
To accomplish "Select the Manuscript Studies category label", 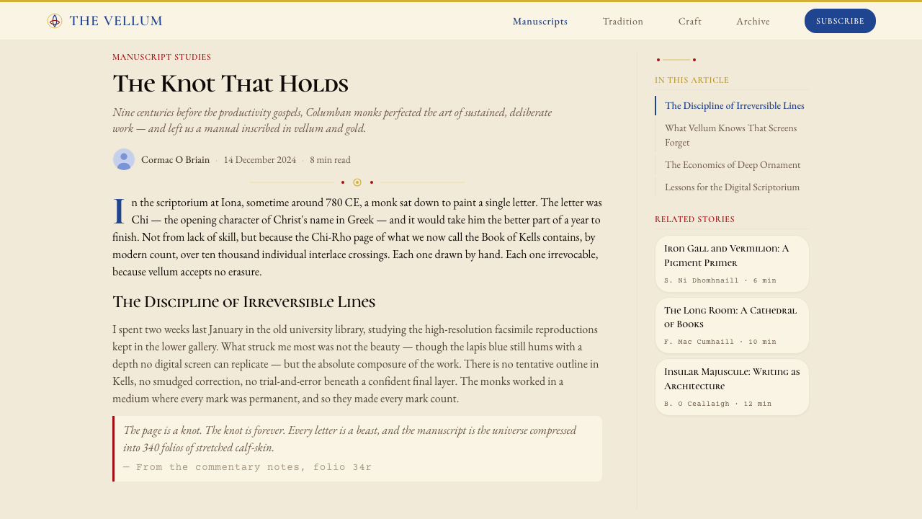I will pyautogui.click(x=162, y=57).
